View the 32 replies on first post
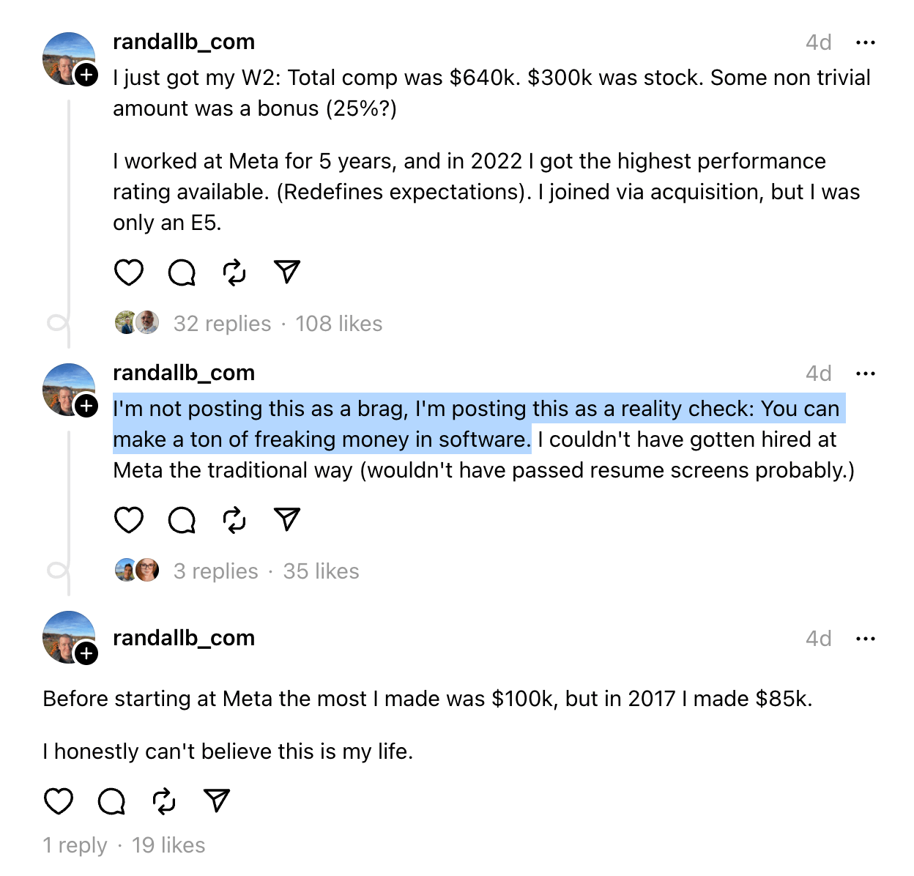 (222, 324)
